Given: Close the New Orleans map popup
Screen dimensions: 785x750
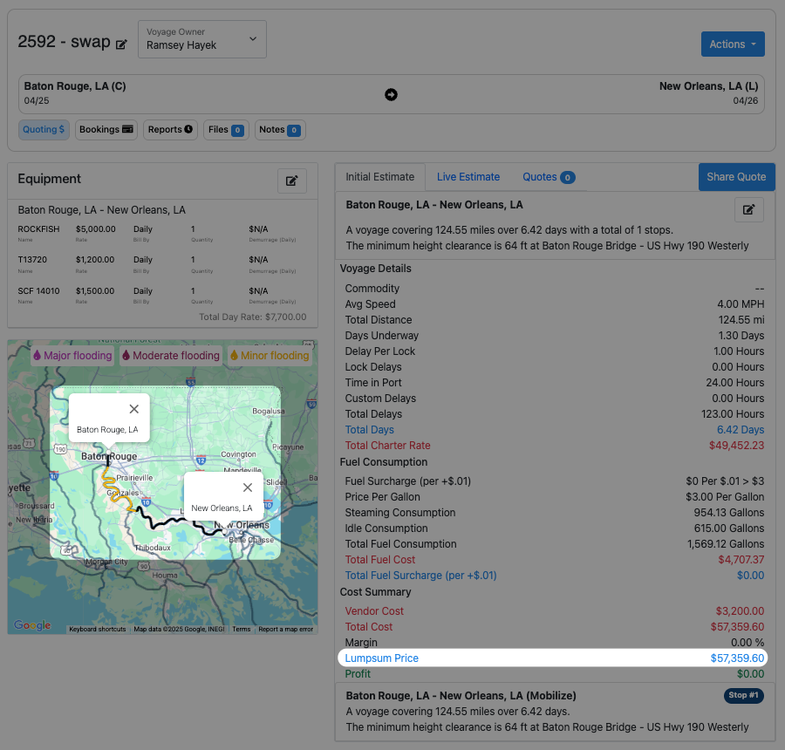Looking at the screenshot, I should (x=248, y=487).
